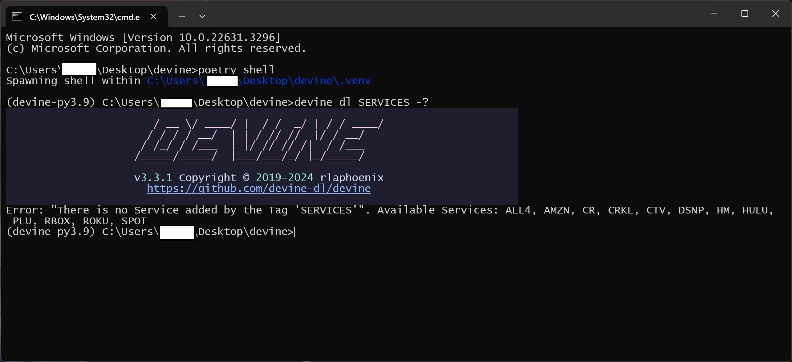792x362 pixels.
Task: Click the 'Spawning shell within' text
Action: coord(73,81)
